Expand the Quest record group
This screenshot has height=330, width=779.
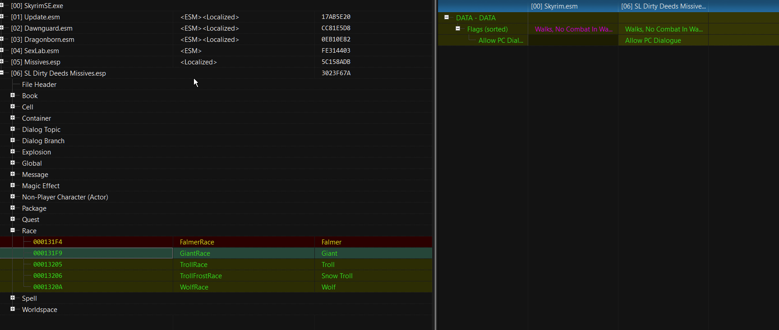13,219
